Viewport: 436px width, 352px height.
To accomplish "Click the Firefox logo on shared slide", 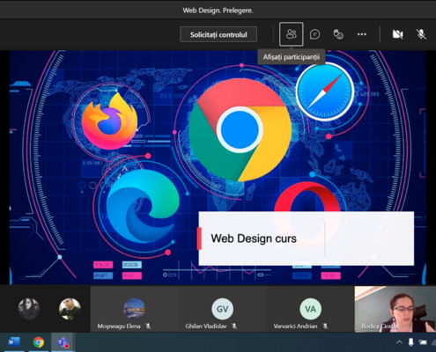I will pyautogui.click(x=109, y=121).
